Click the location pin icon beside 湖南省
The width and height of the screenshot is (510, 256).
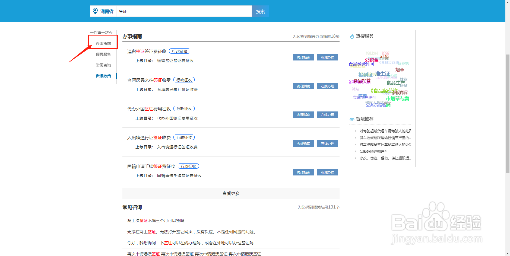pyautogui.click(x=95, y=11)
